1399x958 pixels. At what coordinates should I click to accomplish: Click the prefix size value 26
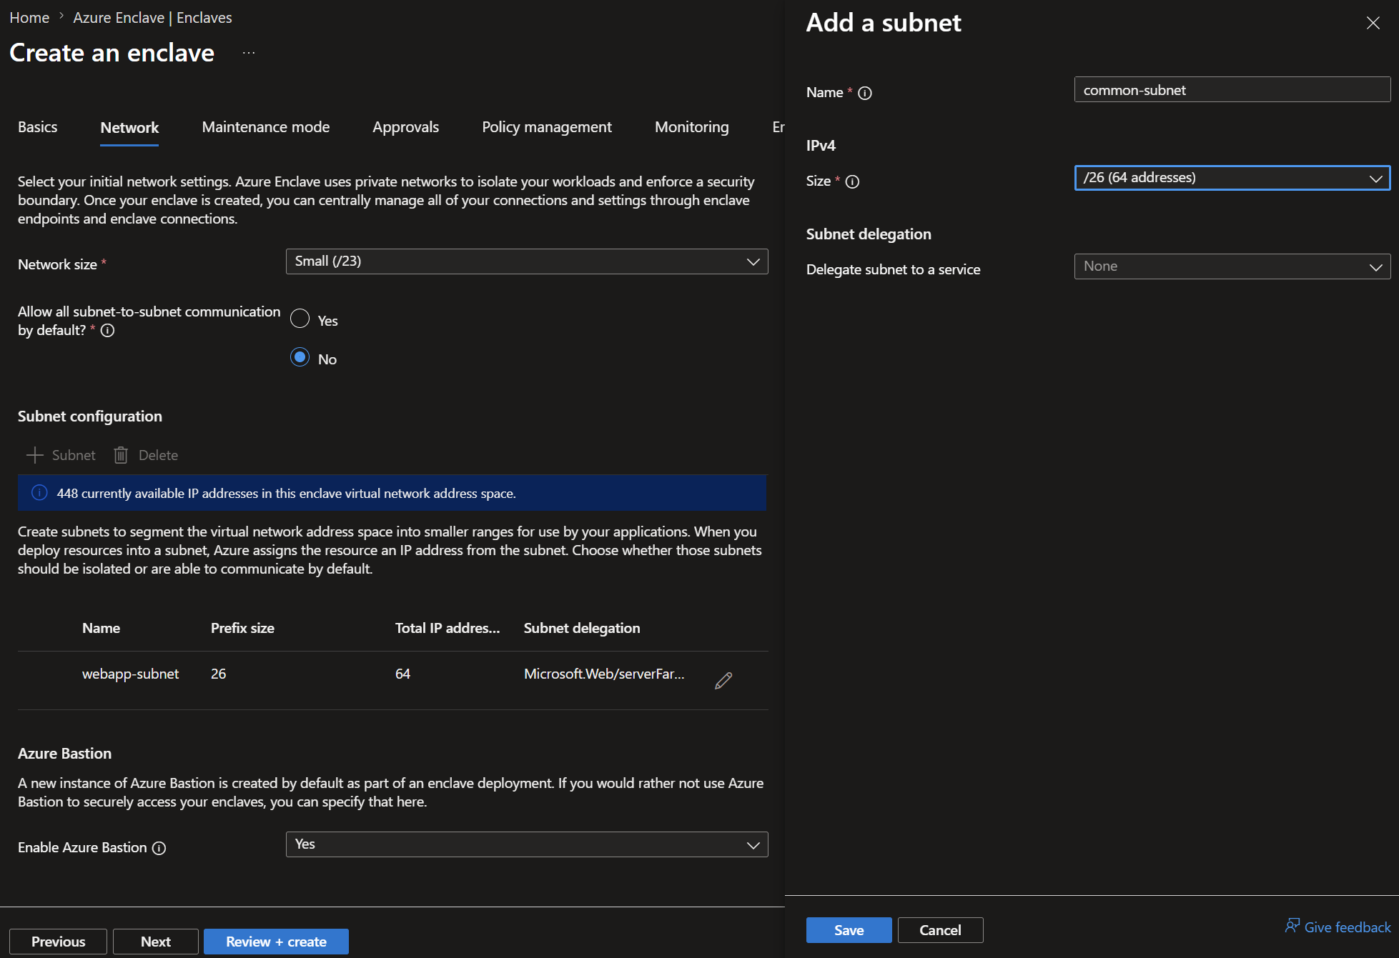tap(219, 674)
